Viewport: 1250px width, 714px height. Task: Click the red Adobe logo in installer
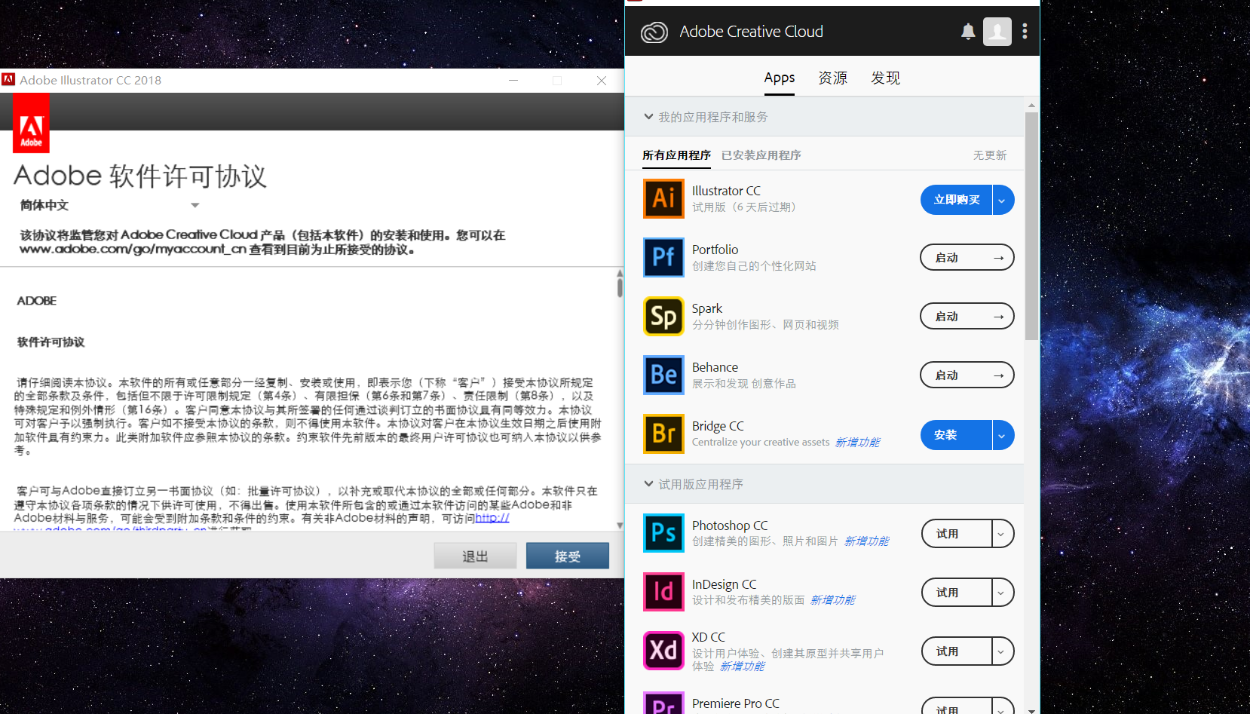pos(31,123)
